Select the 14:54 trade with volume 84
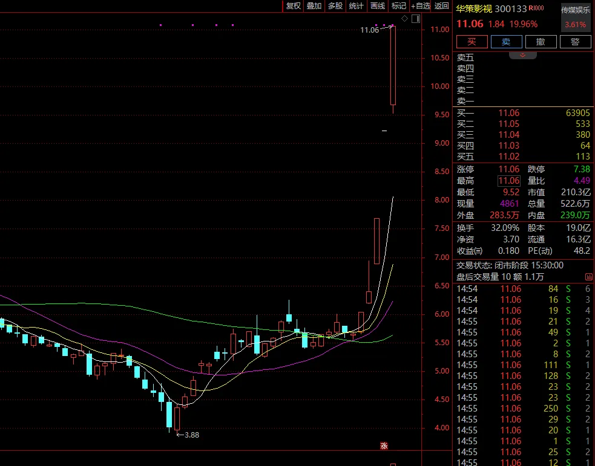Screen dimensions: 595x466 click(x=524, y=289)
